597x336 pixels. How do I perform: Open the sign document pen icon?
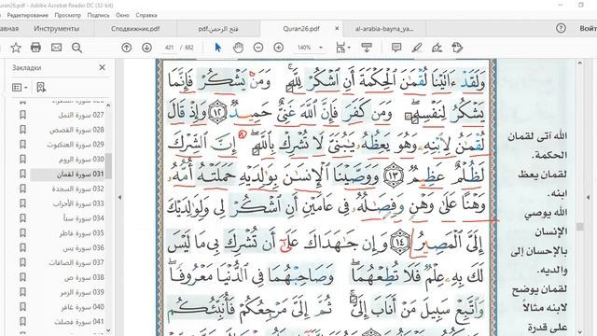(437, 48)
